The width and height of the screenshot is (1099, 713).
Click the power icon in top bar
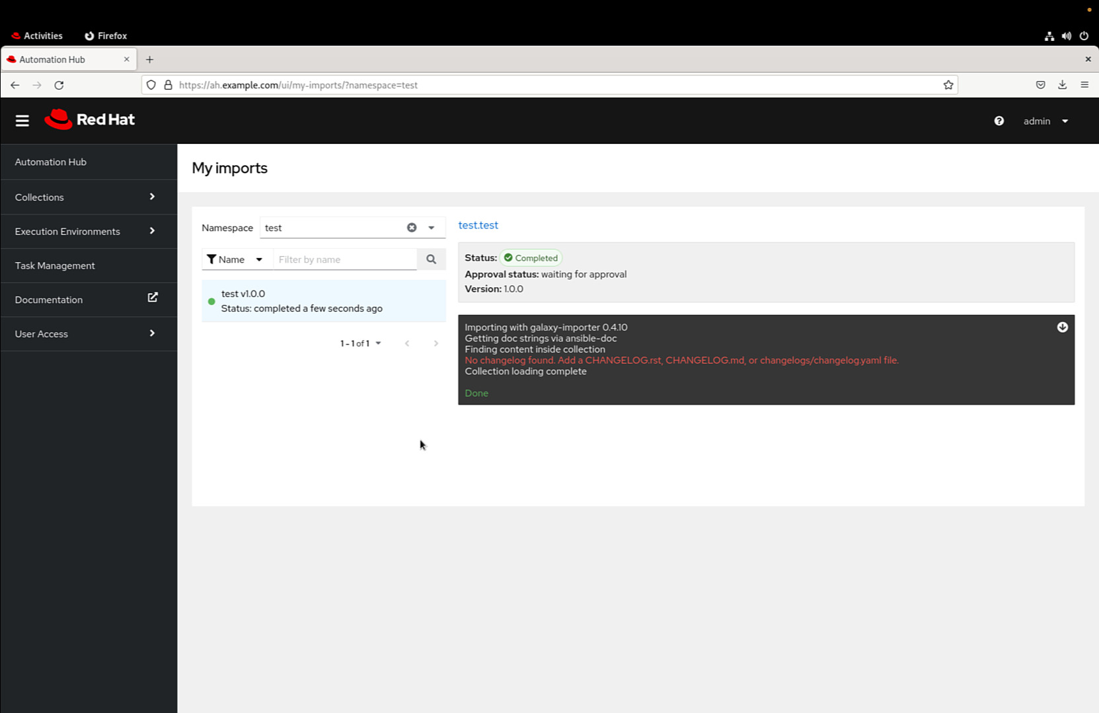coord(1084,36)
